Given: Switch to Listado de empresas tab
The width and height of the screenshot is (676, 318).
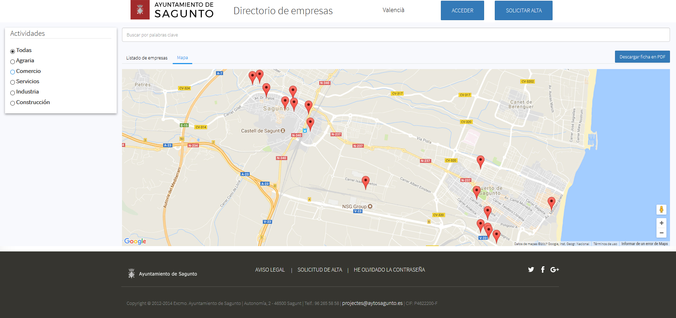Looking at the screenshot, I should click(147, 58).
